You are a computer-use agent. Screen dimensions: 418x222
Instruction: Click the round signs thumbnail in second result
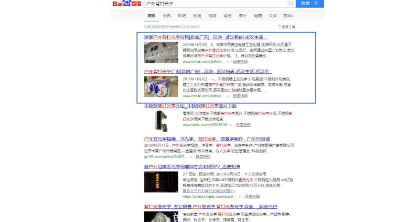tap(161, 87)
